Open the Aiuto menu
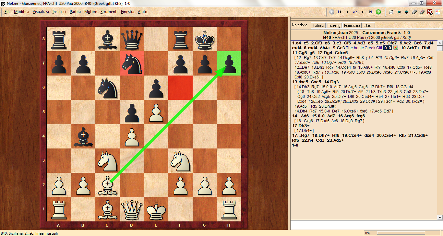443x236 pixels. pos(142,12)
